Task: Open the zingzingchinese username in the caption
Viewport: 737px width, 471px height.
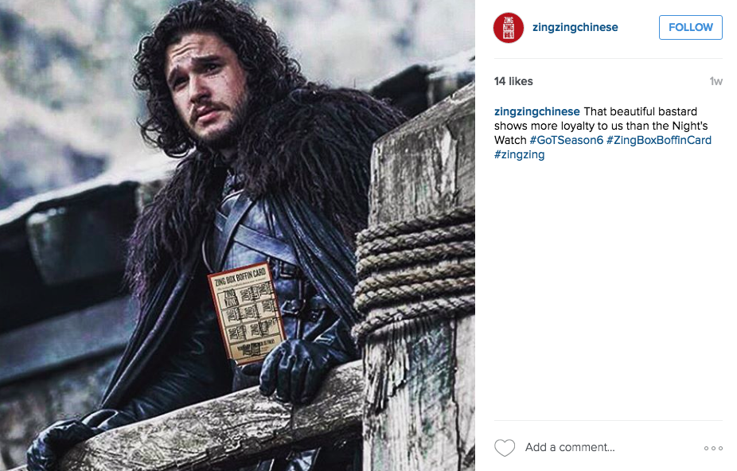Action: pyautogui.click(x=536, y=111)
